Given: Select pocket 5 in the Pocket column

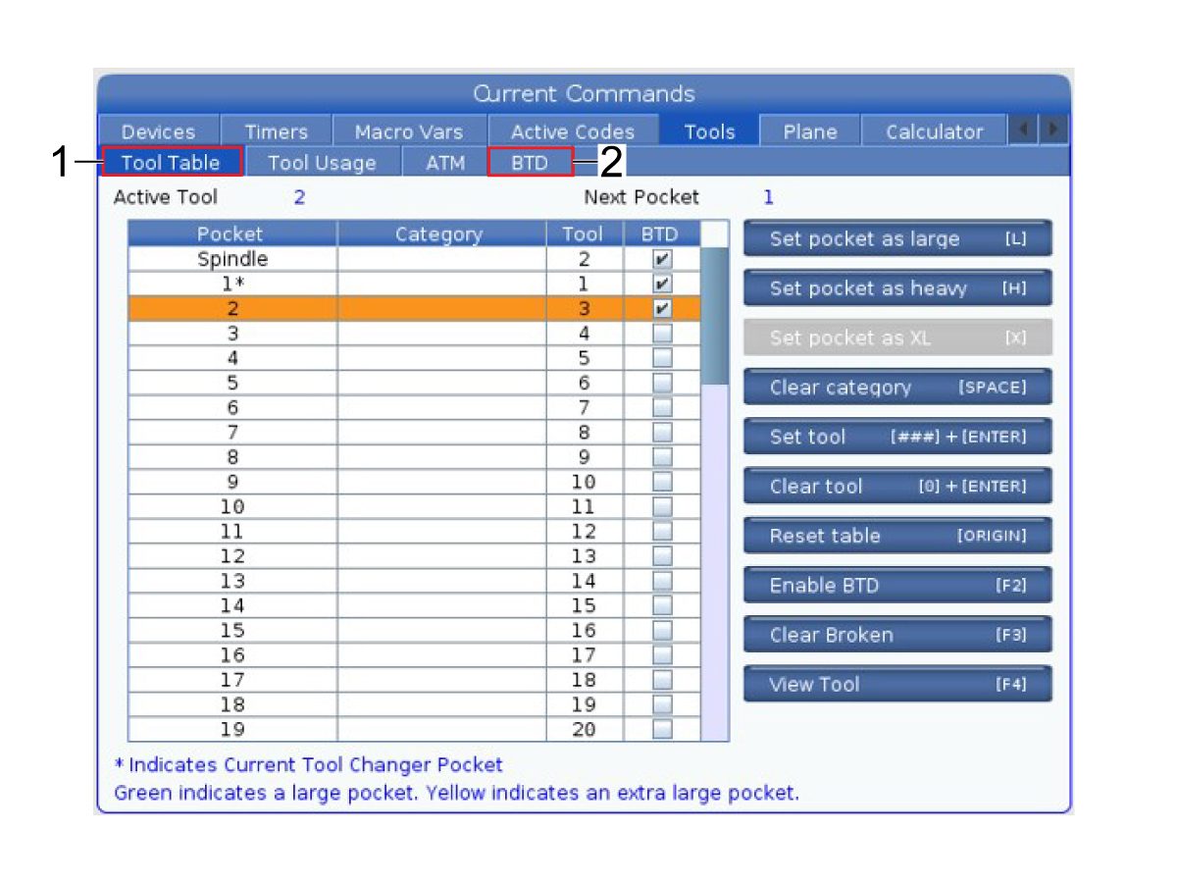Looking at the screenshot, I should [x=232, y=384].
